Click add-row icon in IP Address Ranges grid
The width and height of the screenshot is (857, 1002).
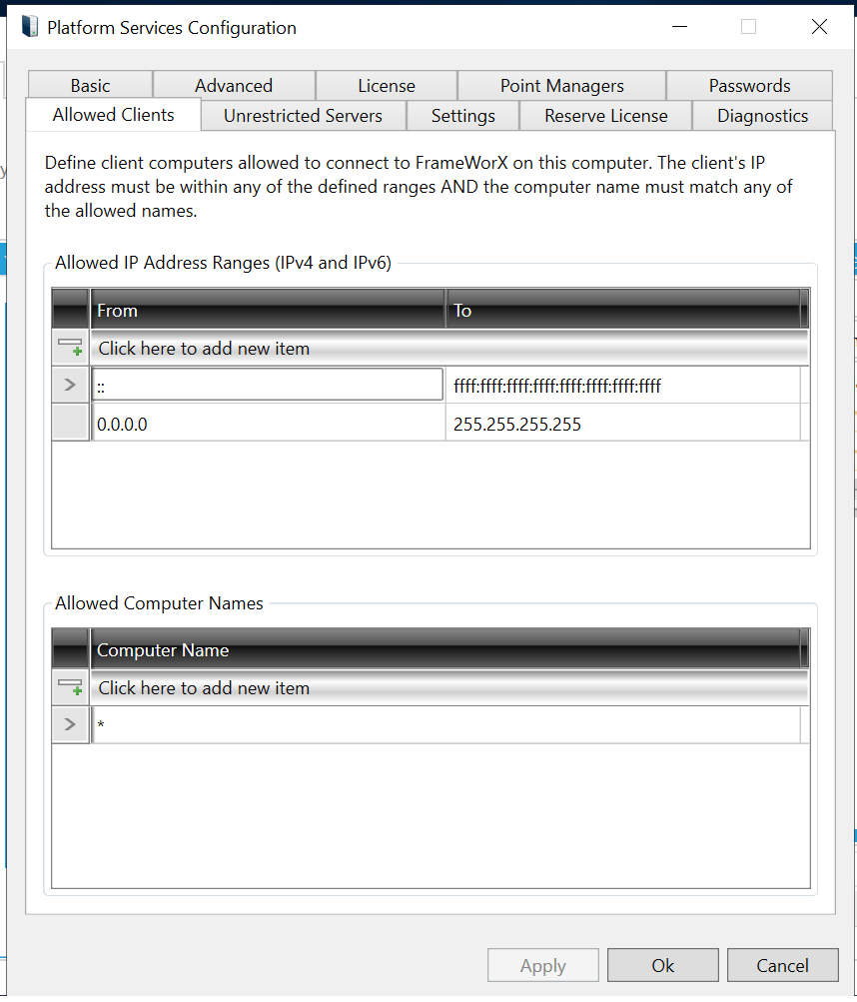(x=70, y=348)
